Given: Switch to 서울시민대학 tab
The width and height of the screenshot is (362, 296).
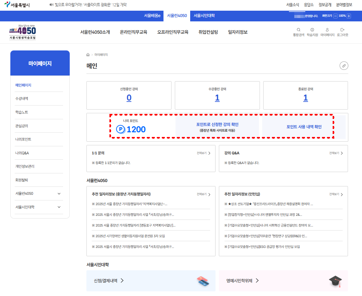Looking at the screenshot, I should pyautogui.click(x=204, y=16).
